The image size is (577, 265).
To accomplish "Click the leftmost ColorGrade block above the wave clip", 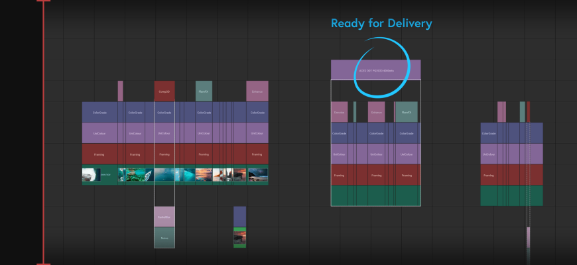I will pyautogui.click(x=99, y=113).
